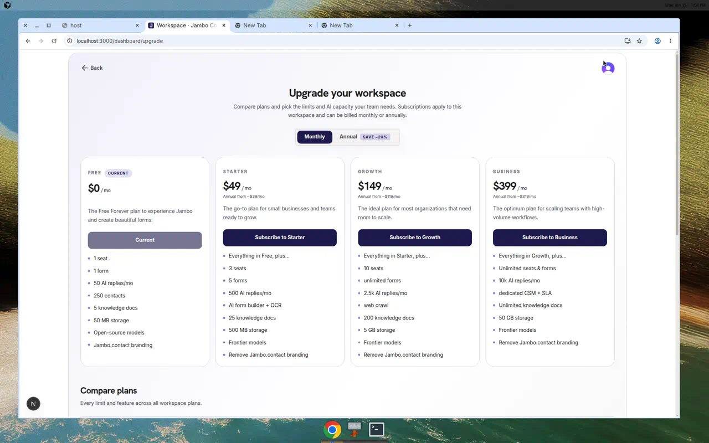
Task: Close the Workspace Jambo tab
Action: click(224, 25)
